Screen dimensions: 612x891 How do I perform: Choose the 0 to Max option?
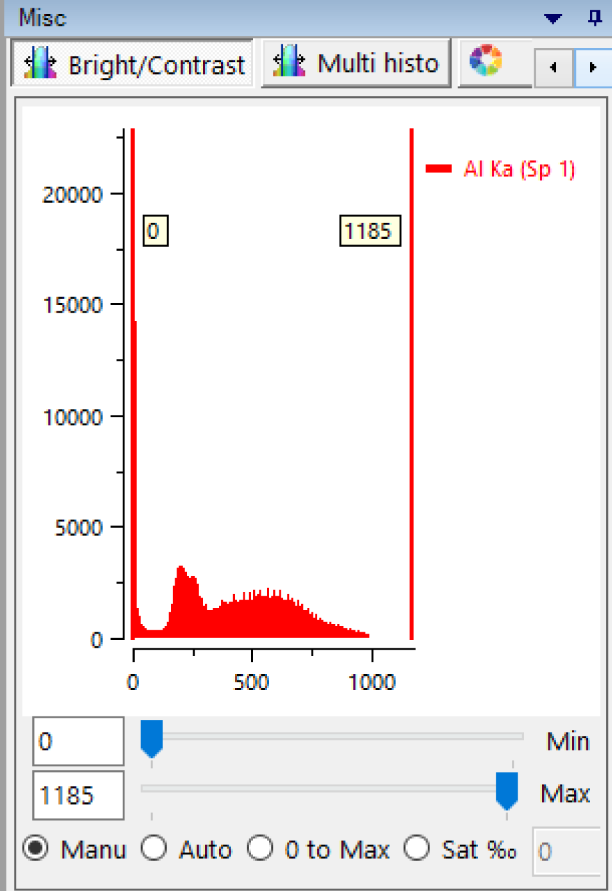pos(260,849)
